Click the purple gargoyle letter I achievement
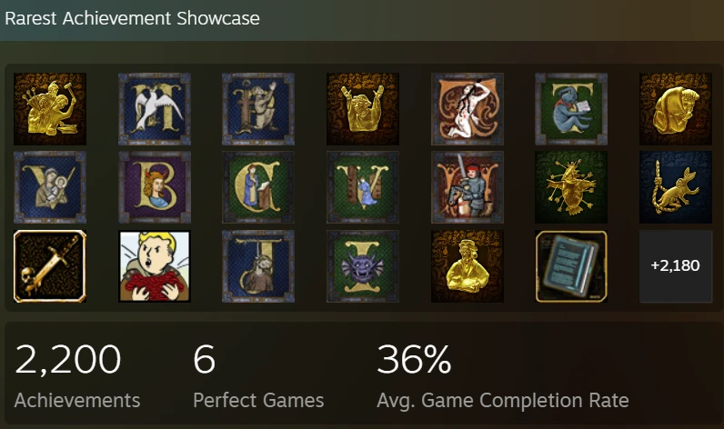 pyautogui.click(x=363, y=266)
